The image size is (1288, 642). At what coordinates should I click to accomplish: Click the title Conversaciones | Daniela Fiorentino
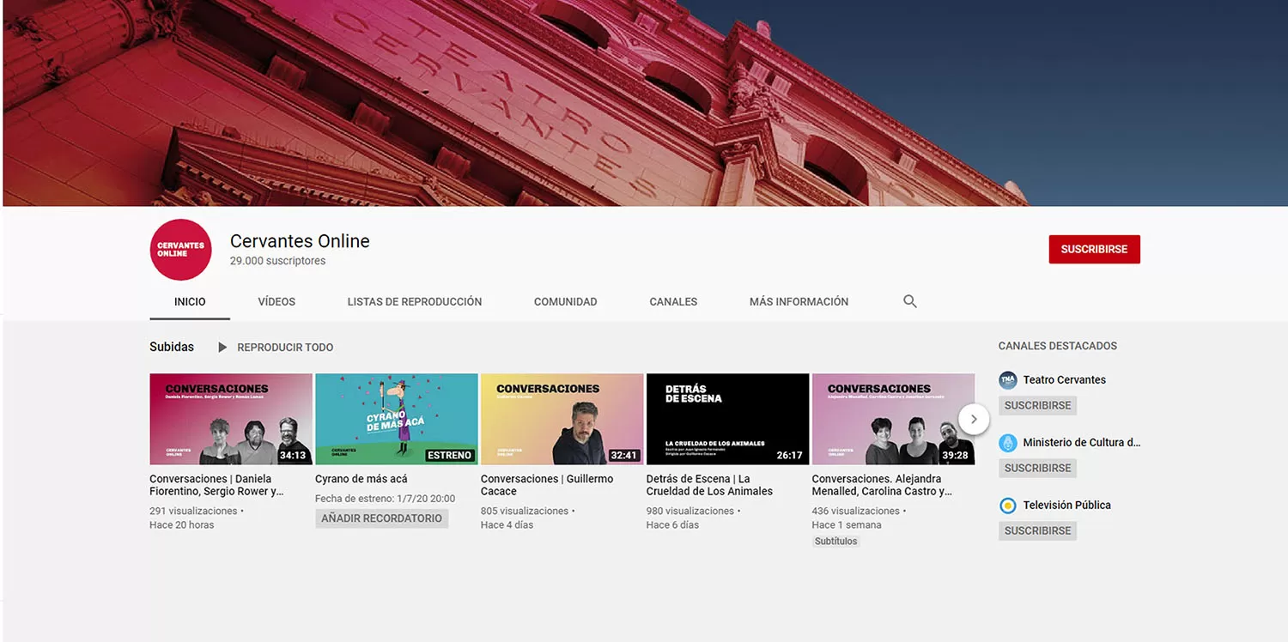click(x=216, y=485)
